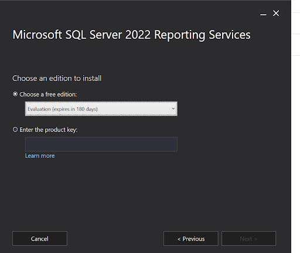Minimize the installer window

click(x=263, y=14)
